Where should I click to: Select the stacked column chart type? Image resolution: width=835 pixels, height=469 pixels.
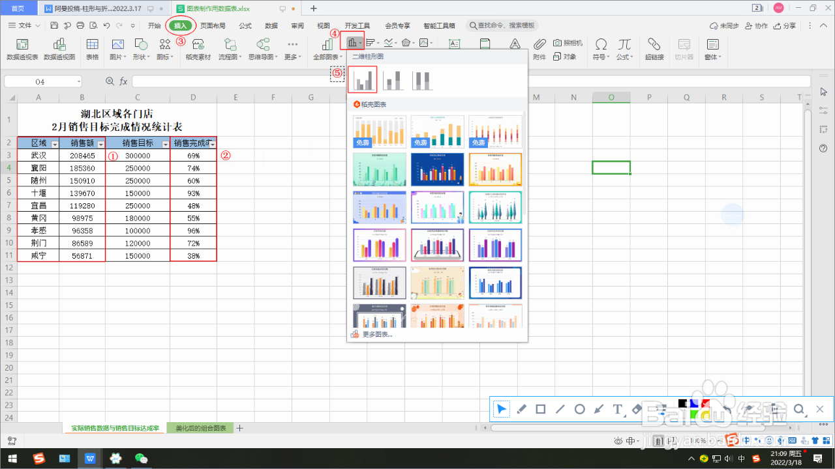click(x=393, y=80)
